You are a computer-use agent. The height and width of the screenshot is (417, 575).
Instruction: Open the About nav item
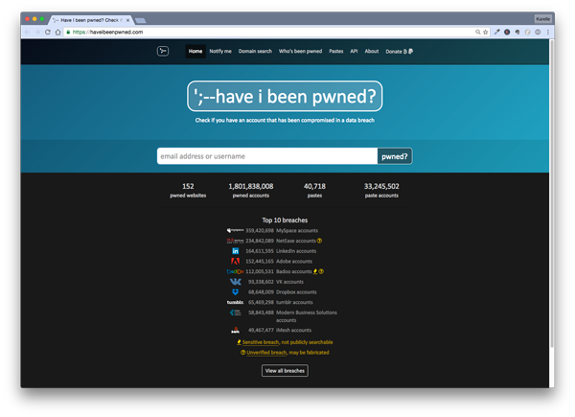(372, 52)
